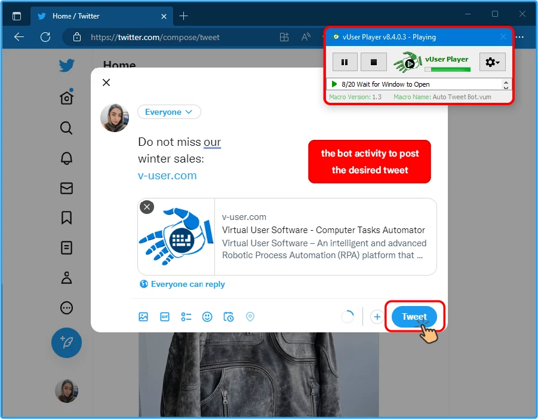
Task: Click the Twitter bird logo in sidebar
Action: 66,65
